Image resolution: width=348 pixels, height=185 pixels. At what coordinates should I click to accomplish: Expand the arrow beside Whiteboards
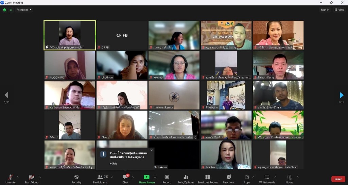275,177
